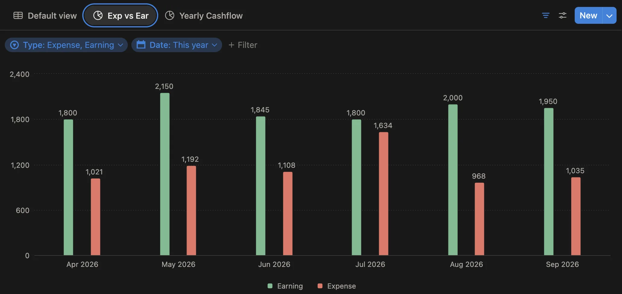Click the May 2026 earning bar 2,150

click(x=165, y=174)
